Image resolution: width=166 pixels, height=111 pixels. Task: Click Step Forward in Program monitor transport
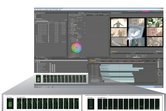click(x=138, y=55)
